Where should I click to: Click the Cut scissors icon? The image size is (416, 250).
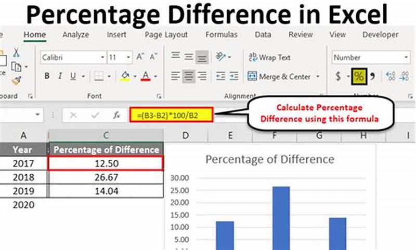[x=16, y=53]
